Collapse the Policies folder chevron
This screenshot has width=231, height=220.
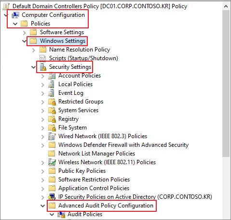click(x=15, y=24)
